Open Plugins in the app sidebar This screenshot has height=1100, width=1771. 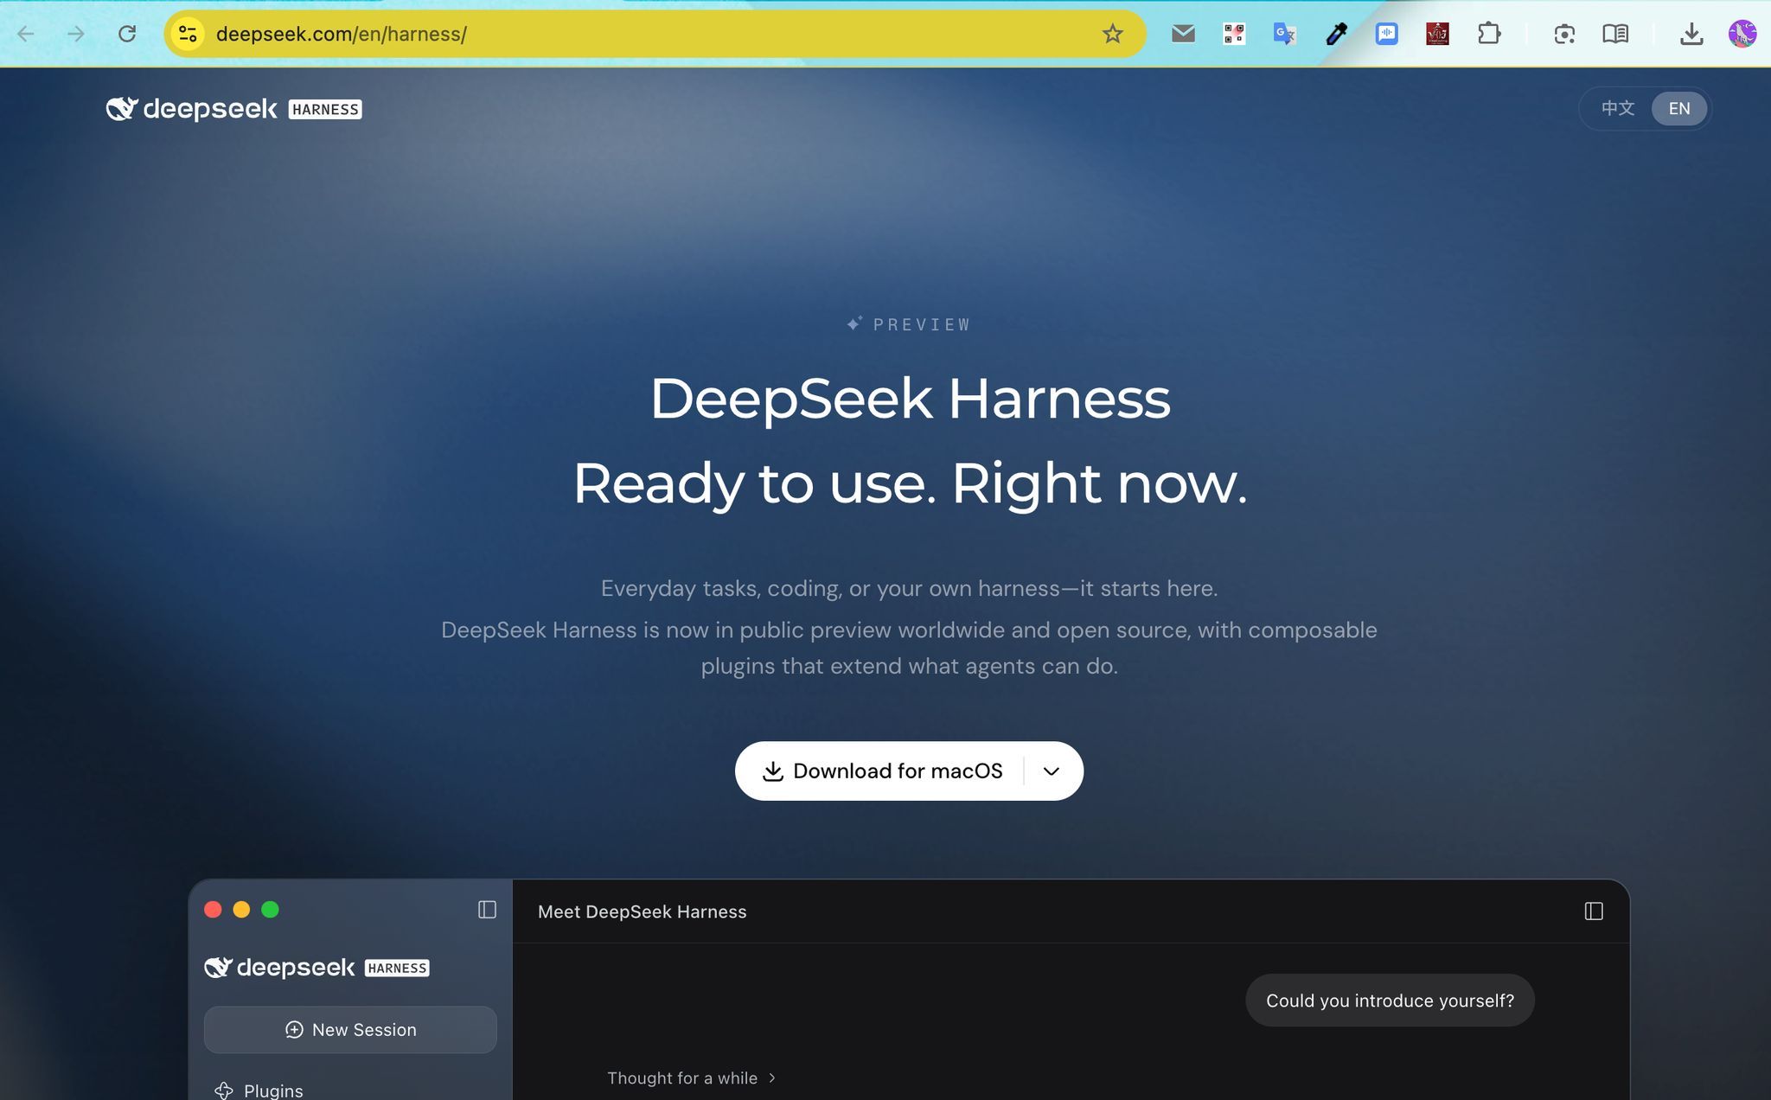click(x=259, y=1090)
